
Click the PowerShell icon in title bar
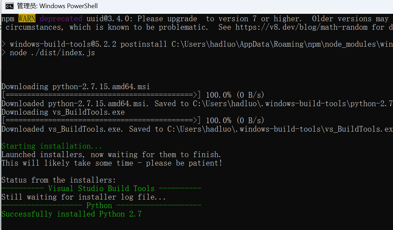point(10,6)
